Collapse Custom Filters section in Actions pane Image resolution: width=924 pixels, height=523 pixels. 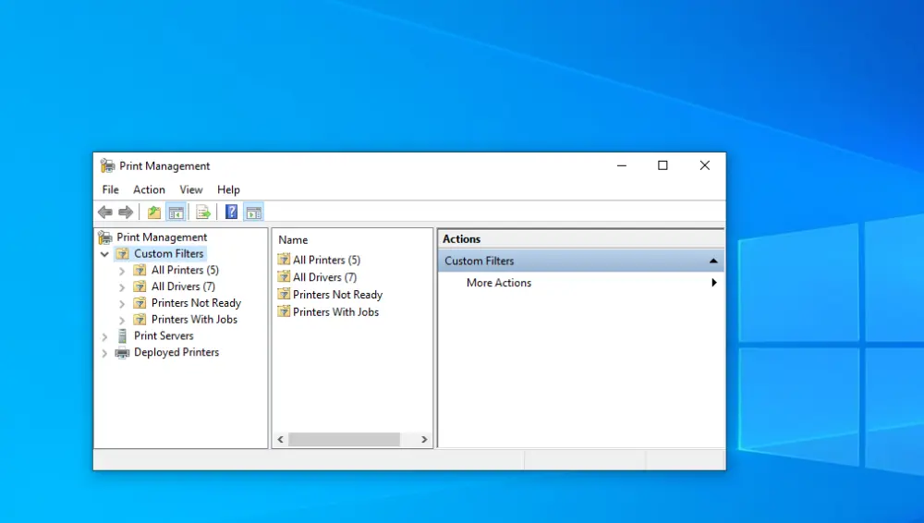point(712,261)
